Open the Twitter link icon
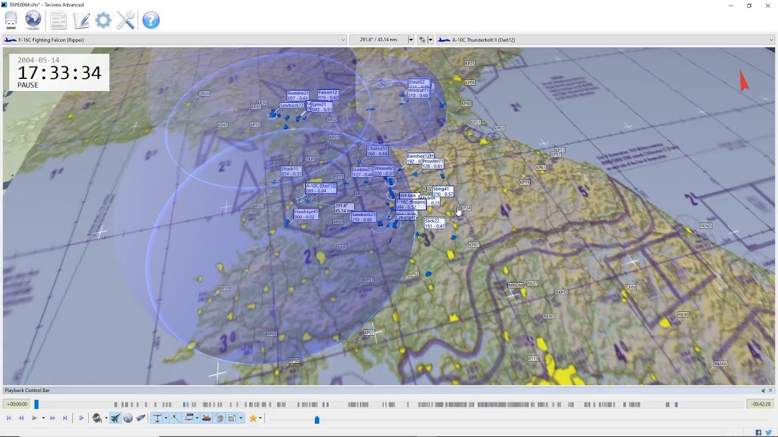Screen dimensions: 778x437 pyautogui.click(x=768, y=432)
